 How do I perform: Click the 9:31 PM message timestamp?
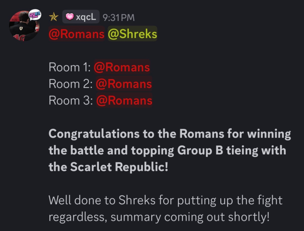click(x=118, y=18)
